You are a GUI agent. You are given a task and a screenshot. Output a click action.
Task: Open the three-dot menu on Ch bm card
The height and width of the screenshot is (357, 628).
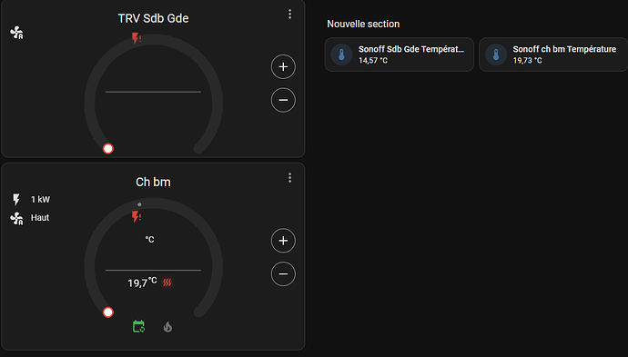point(289,178)
